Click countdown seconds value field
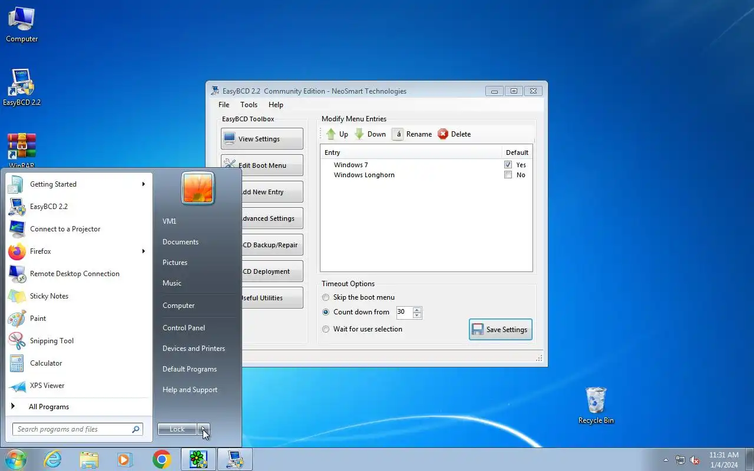The height and width of the screenshot is (471, 754). [404, 312]
